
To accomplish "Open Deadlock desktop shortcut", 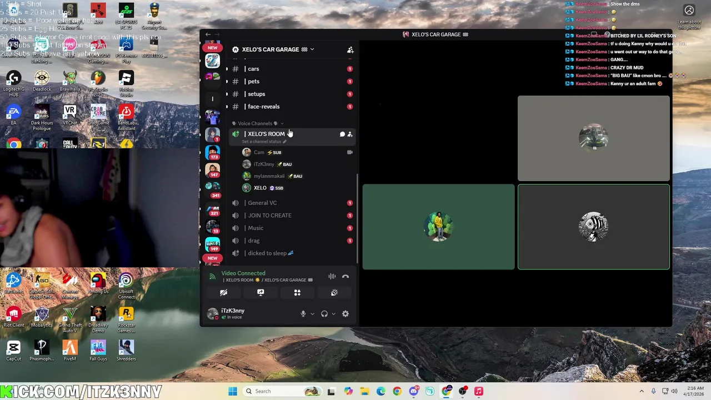I will point(42,82).
